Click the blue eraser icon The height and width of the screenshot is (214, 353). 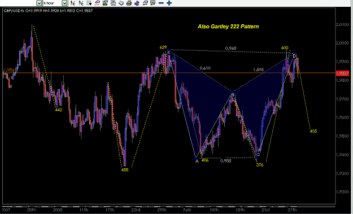tap(121, 3)
